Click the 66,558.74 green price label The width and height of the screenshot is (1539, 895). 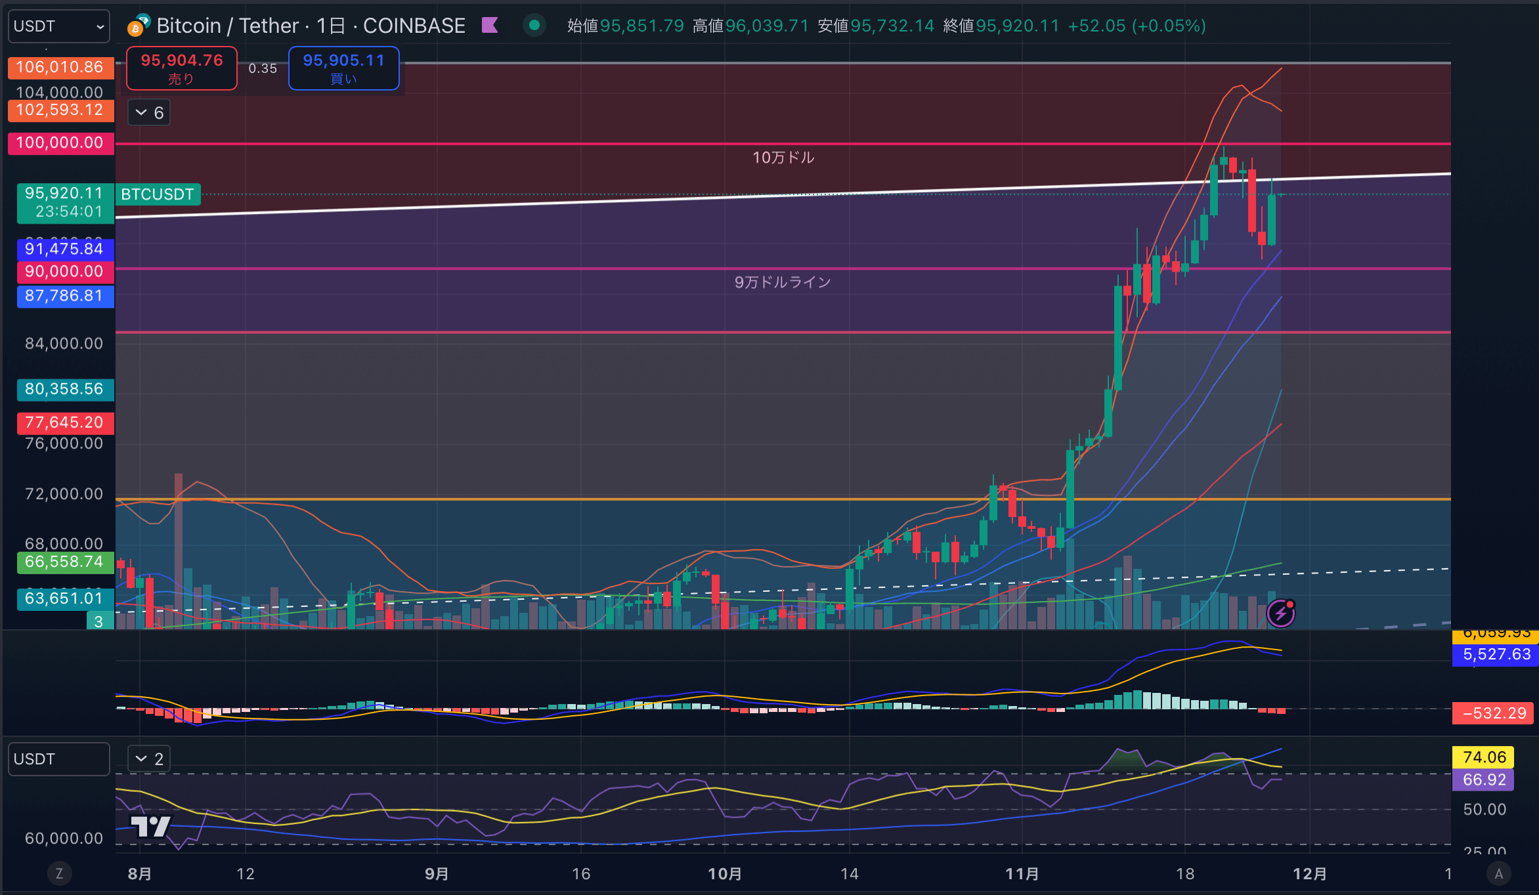[64, 562]
